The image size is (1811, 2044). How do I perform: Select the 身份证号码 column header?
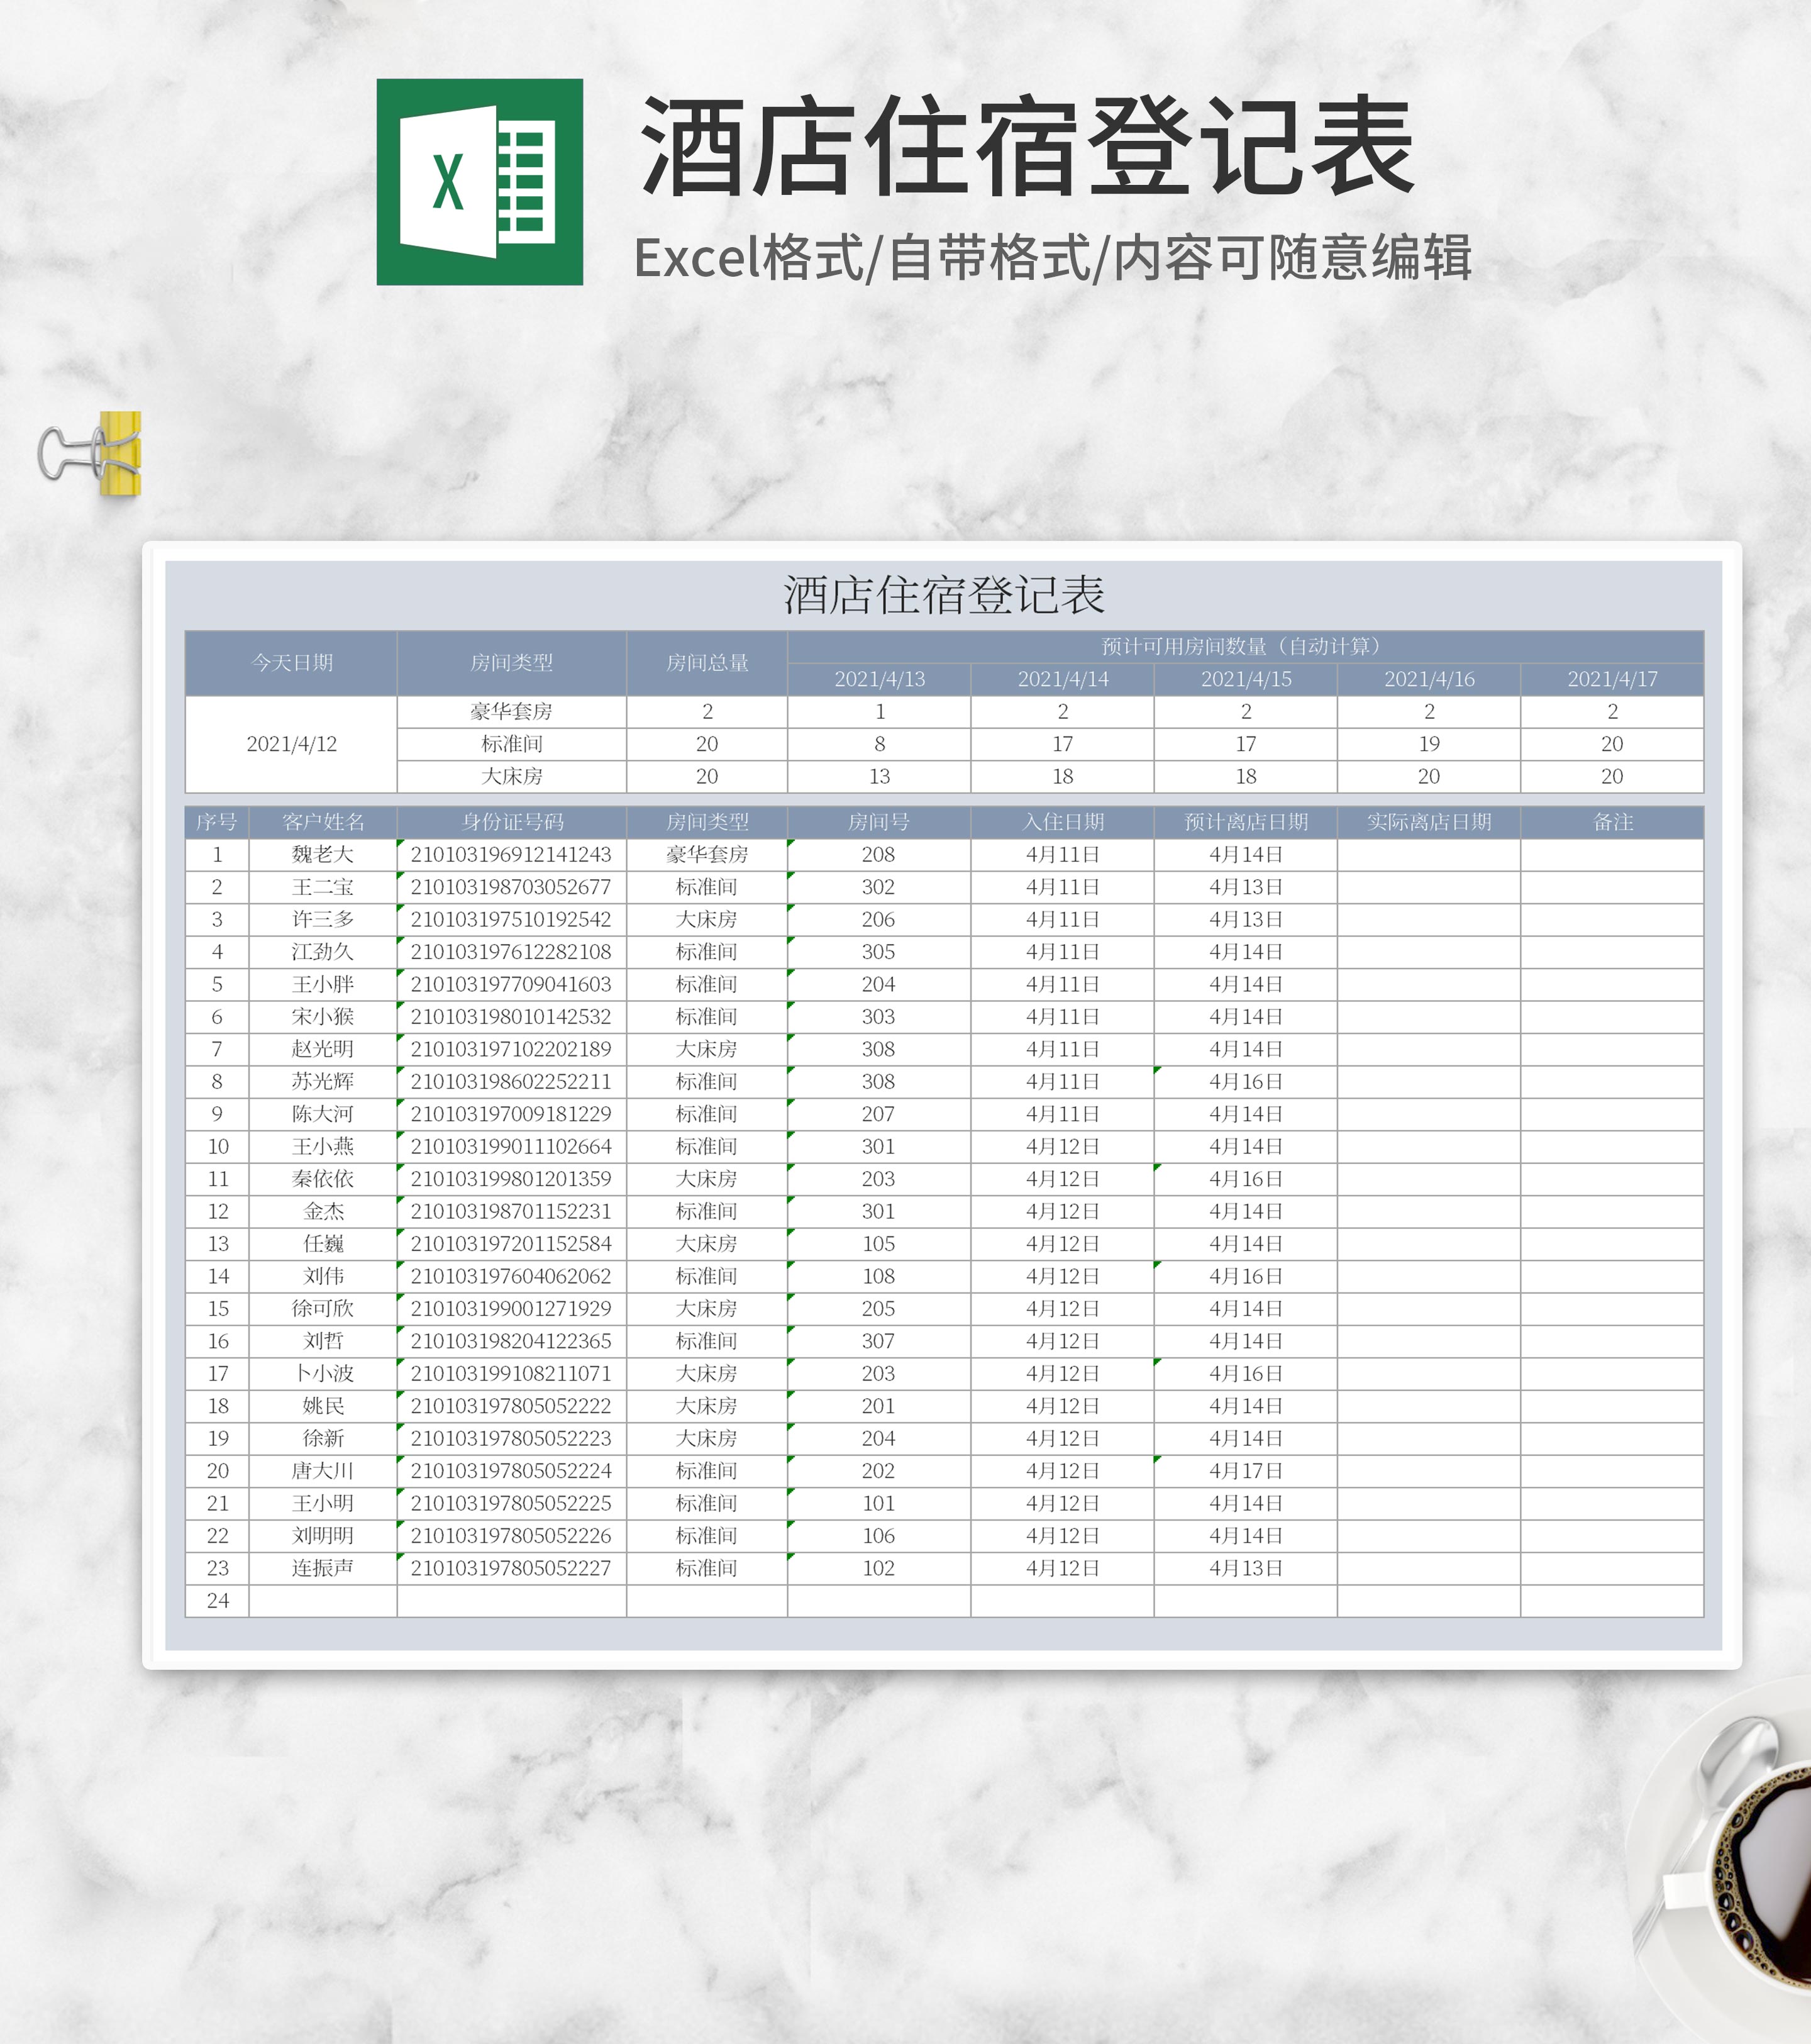[x=511, y=822]
